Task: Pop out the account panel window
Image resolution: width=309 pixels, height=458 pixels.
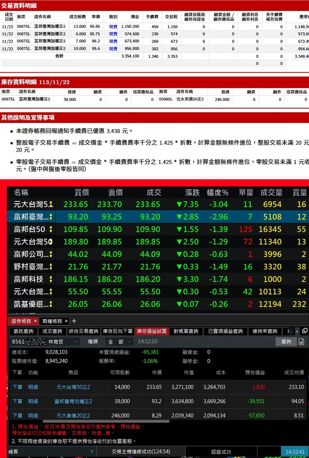Action: click(305, 331)
